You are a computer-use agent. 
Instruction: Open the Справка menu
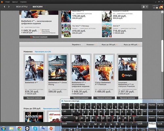(23, 2)
